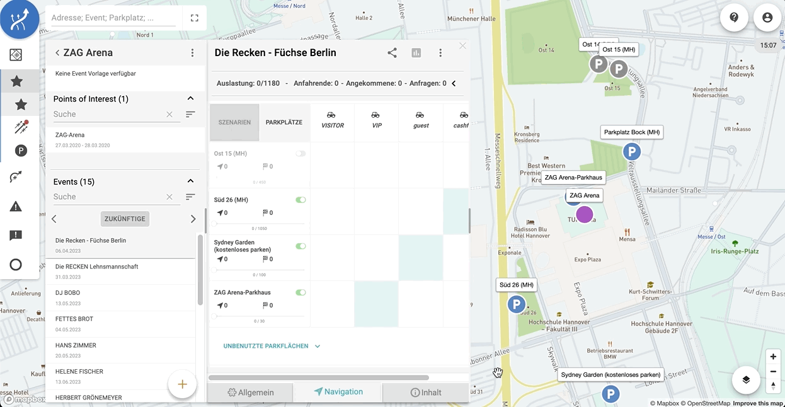Go back from ZAG Arena panel

(57, 53)
